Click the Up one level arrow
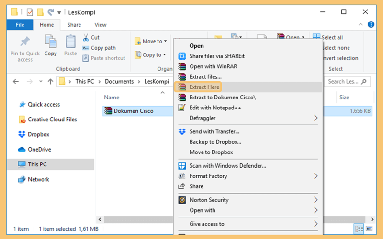 tap(50, 81)
